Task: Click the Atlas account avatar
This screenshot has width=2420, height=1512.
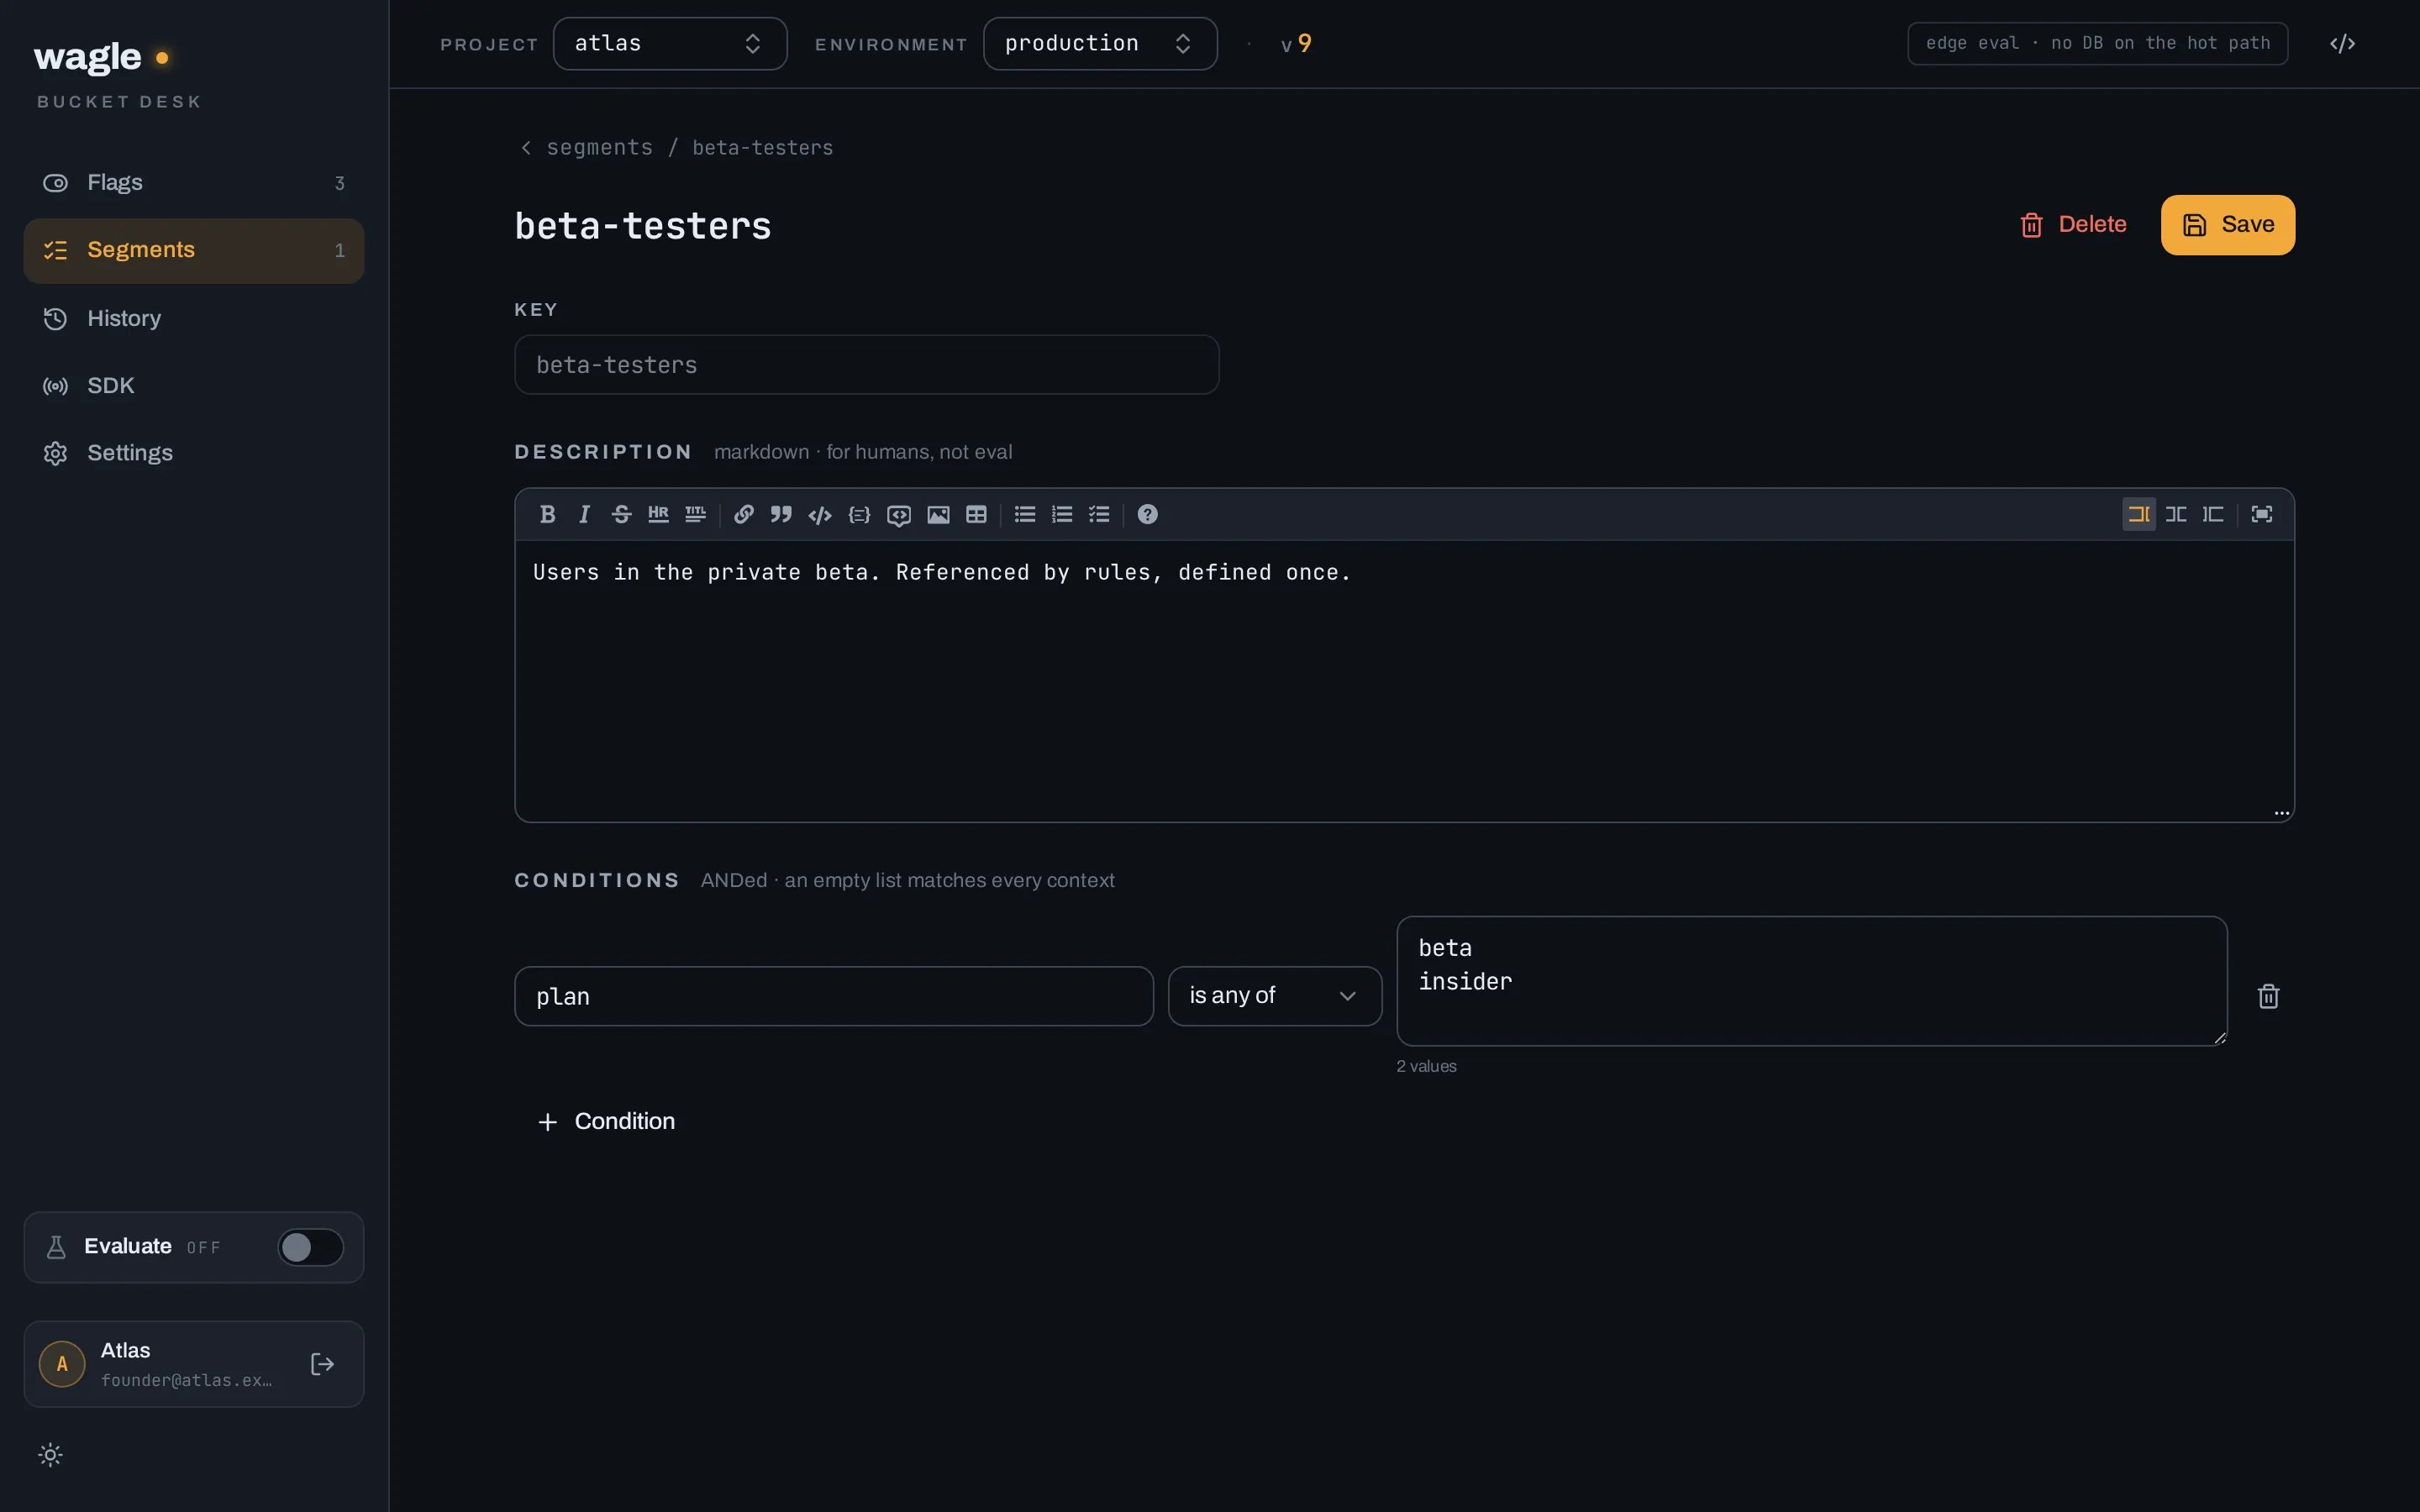Action: click(62, 1364)
